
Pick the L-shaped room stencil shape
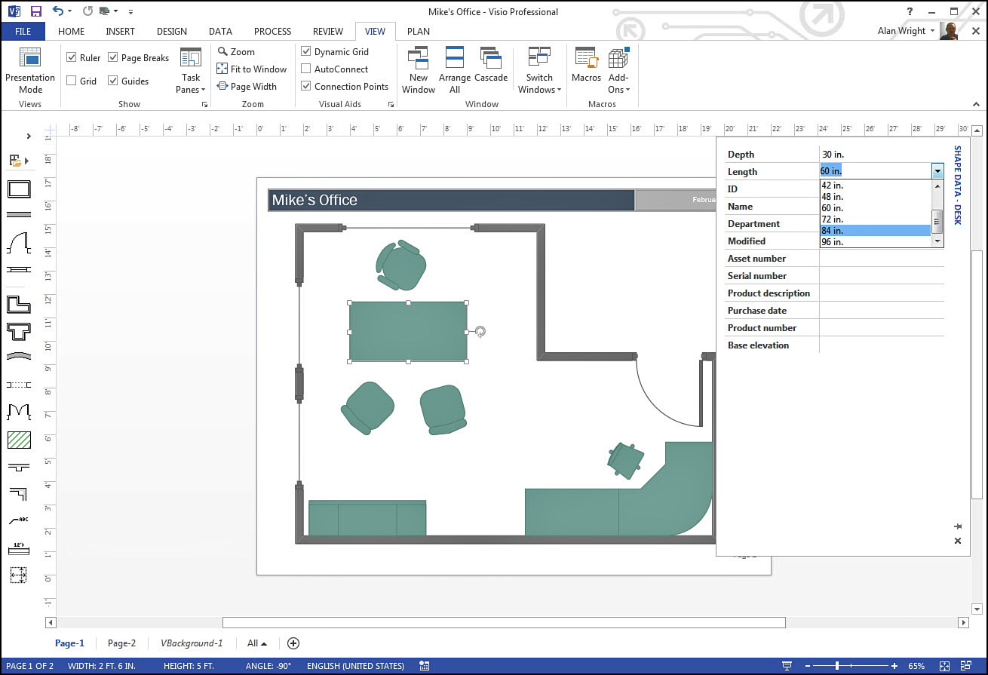coord(19,304)
